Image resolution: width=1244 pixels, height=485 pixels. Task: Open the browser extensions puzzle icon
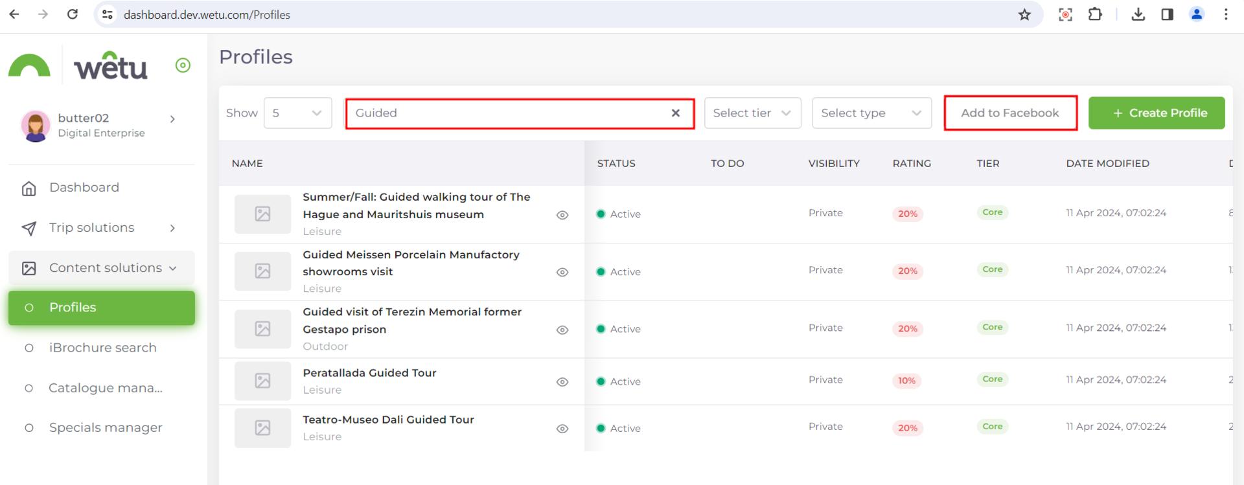click(x=1095, y=15)
